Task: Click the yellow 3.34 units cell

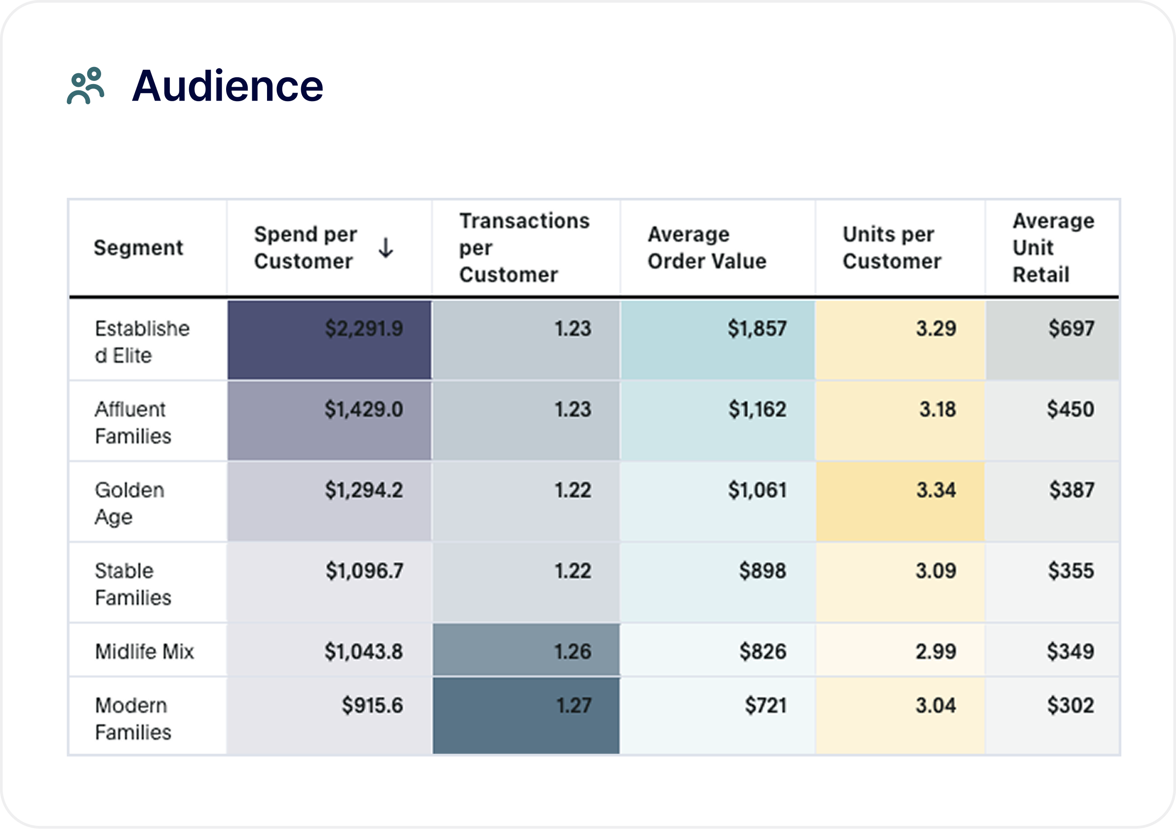Action: click(900, 502)
